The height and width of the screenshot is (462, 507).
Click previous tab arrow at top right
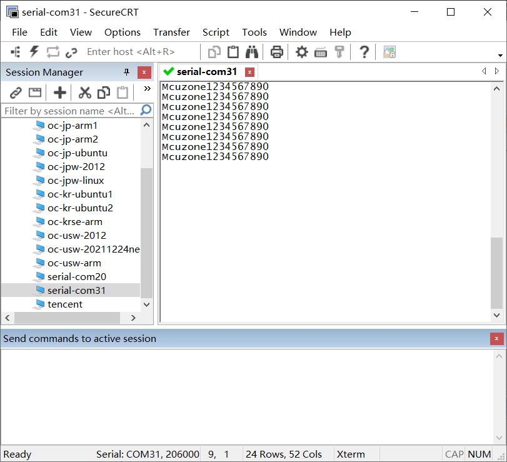click(484, 71)
